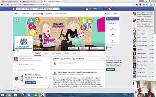Viewport: 156px width, 97px height.
Task: Switch to the Videos - YouTube browser tab
Action: (32, 1)
